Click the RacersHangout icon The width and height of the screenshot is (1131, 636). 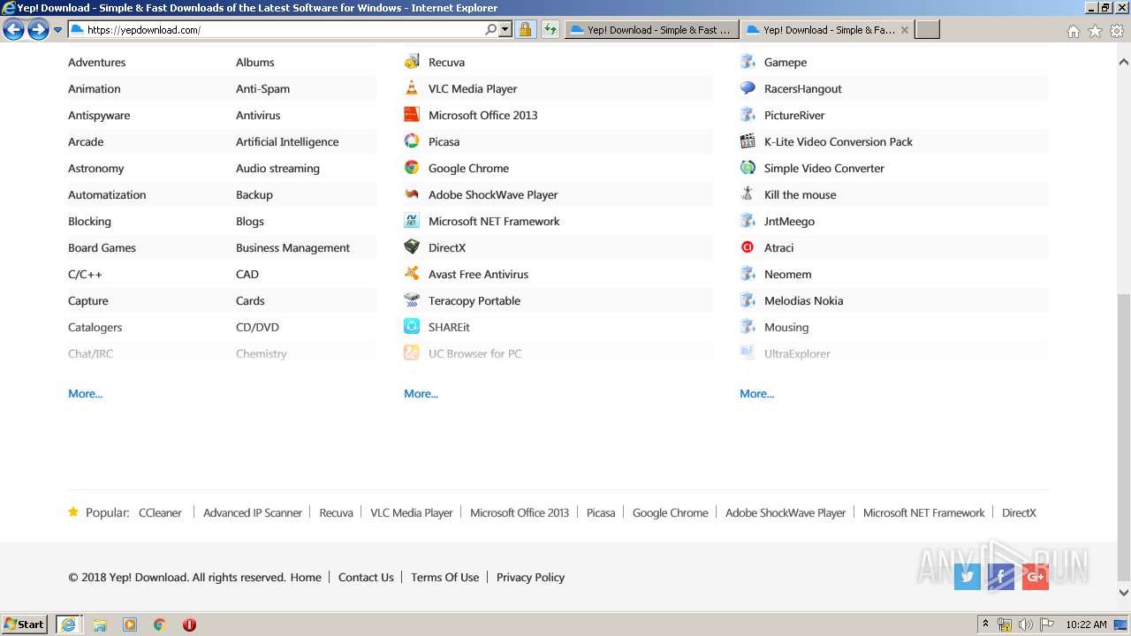coord(748,88)
